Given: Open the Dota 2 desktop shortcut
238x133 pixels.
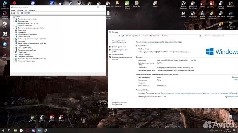Looking at the screenshot, I should tap(203, 4).
